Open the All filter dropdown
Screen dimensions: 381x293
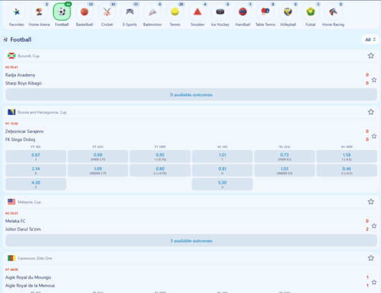coord(370,40)
